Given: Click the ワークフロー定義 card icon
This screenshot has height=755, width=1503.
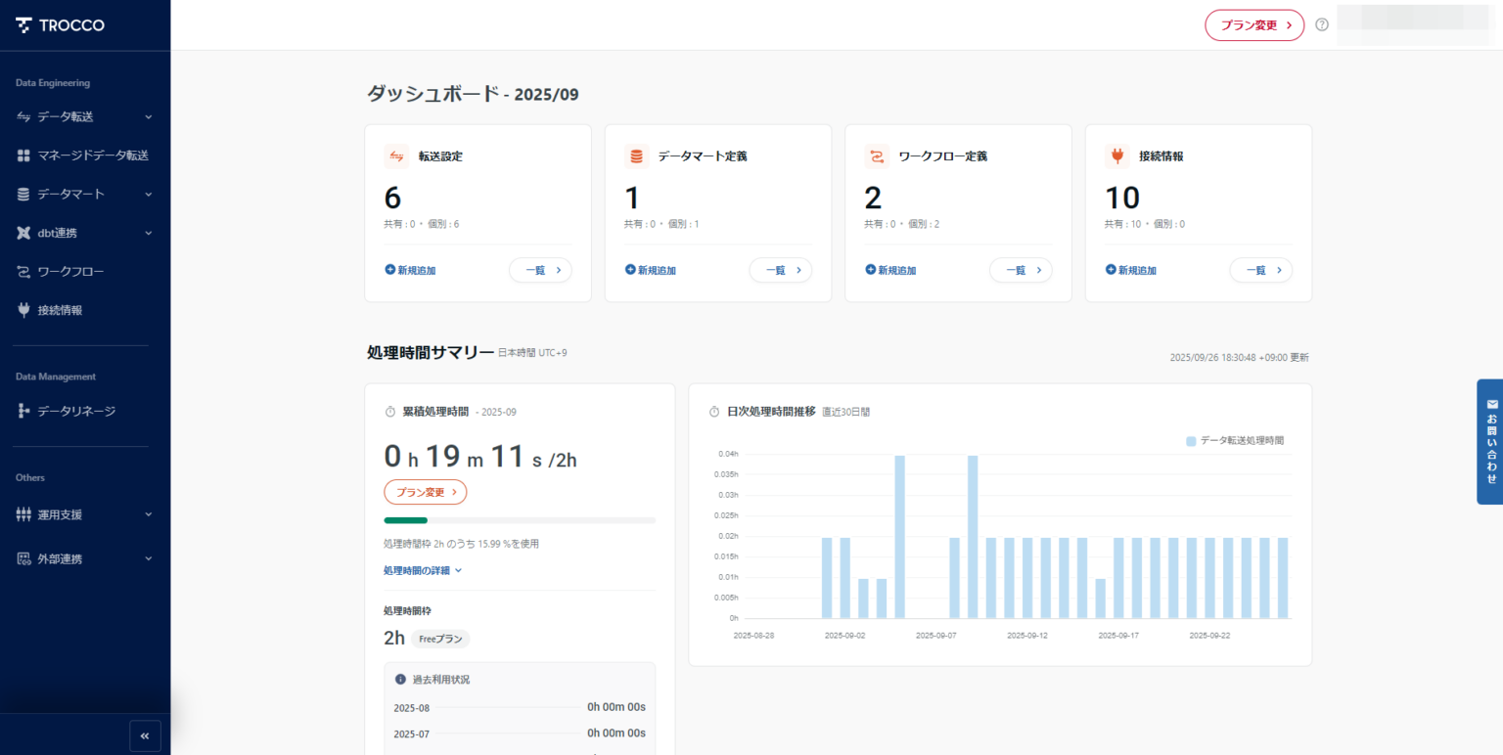Looking at the screenshot, I should (x=876, y=156).
